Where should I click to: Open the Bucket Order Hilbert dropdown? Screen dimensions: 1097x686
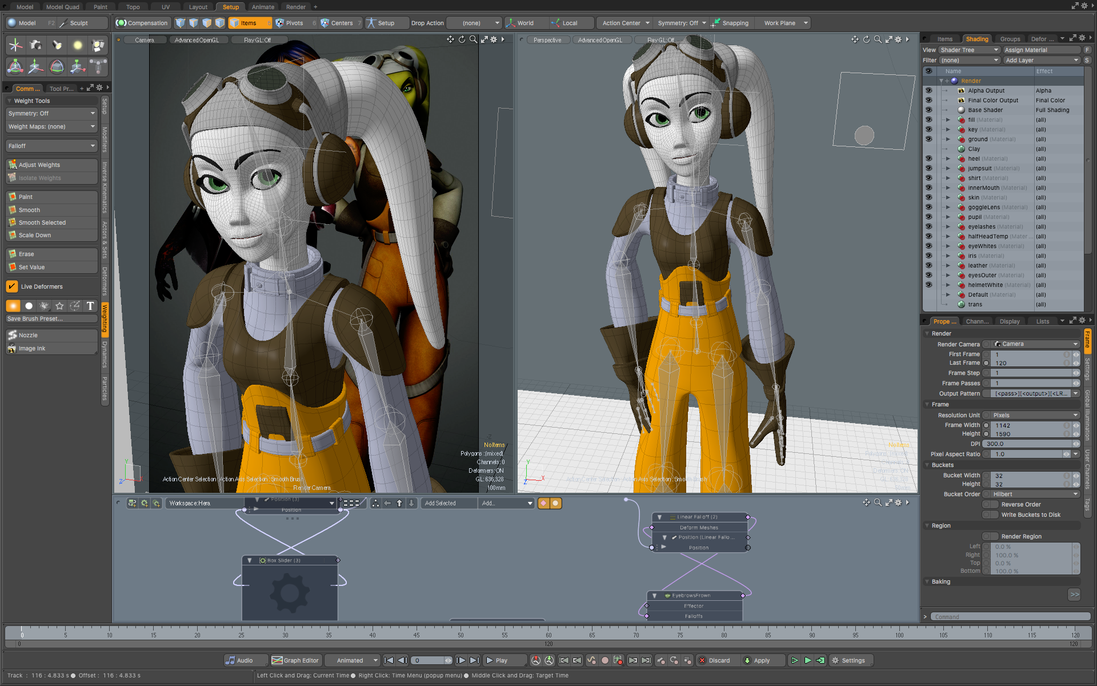[x=1036, y=494]
